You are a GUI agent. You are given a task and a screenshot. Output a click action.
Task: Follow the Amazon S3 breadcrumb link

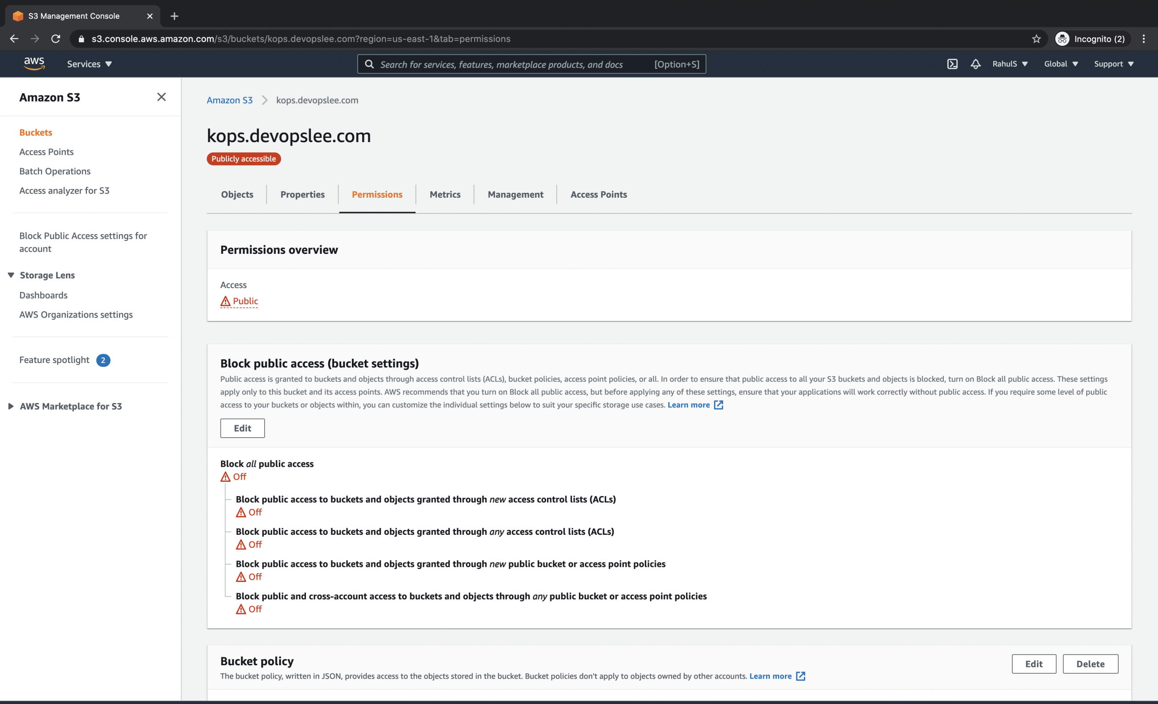(x=229, y=100)
